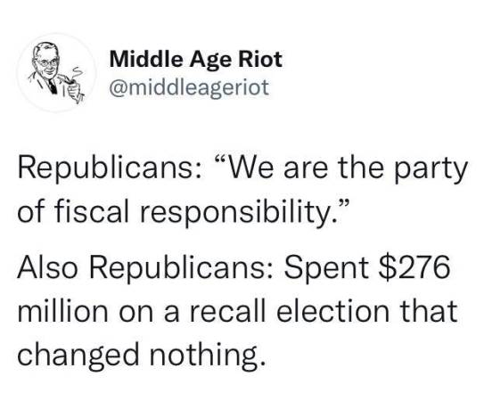Viewport: 484px width, 401px height.
Task: Select the first word "Republicans:" in the tweet
Action: (x=110, y=170)
